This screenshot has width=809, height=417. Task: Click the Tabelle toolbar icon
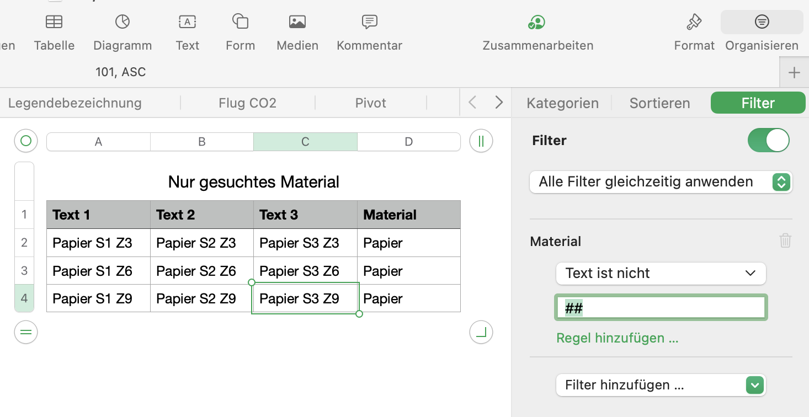(x=54, y=23)
